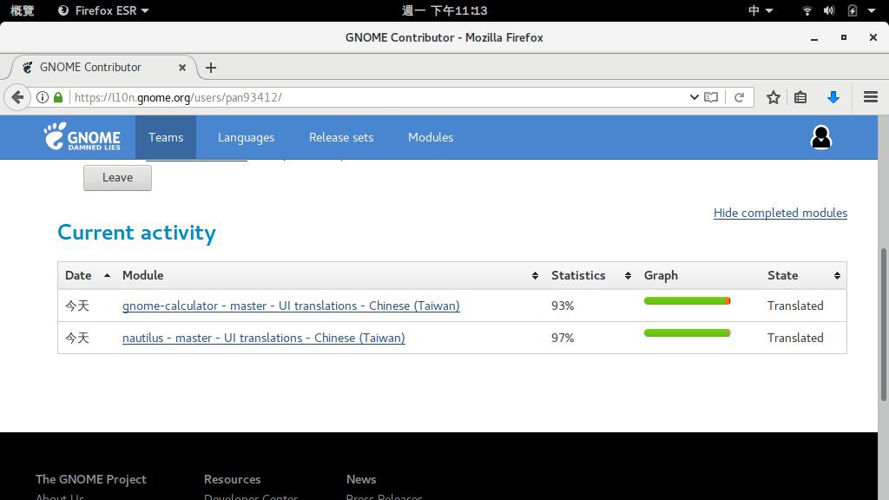
Task: Open Firefox ESR application menu
Action: tap(104, 10)
